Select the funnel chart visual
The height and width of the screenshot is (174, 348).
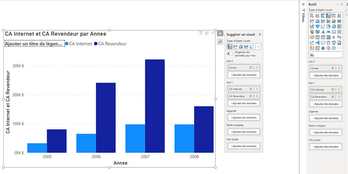[318, 26]
